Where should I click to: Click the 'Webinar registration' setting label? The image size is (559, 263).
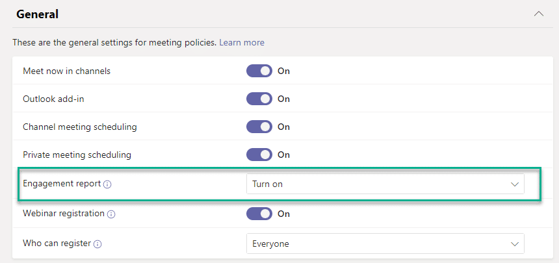pos(64,214)
